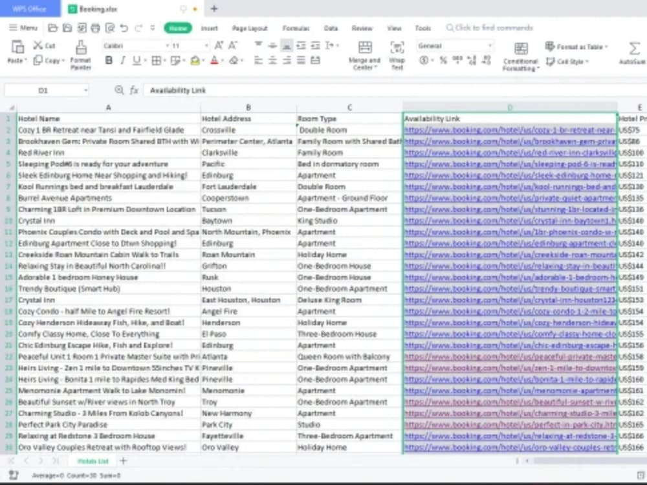Image resolution: width=647 pixels, height=485 pixels.
Task: Click the zoom magnifier beside formula bar
Action: (119, 90)
